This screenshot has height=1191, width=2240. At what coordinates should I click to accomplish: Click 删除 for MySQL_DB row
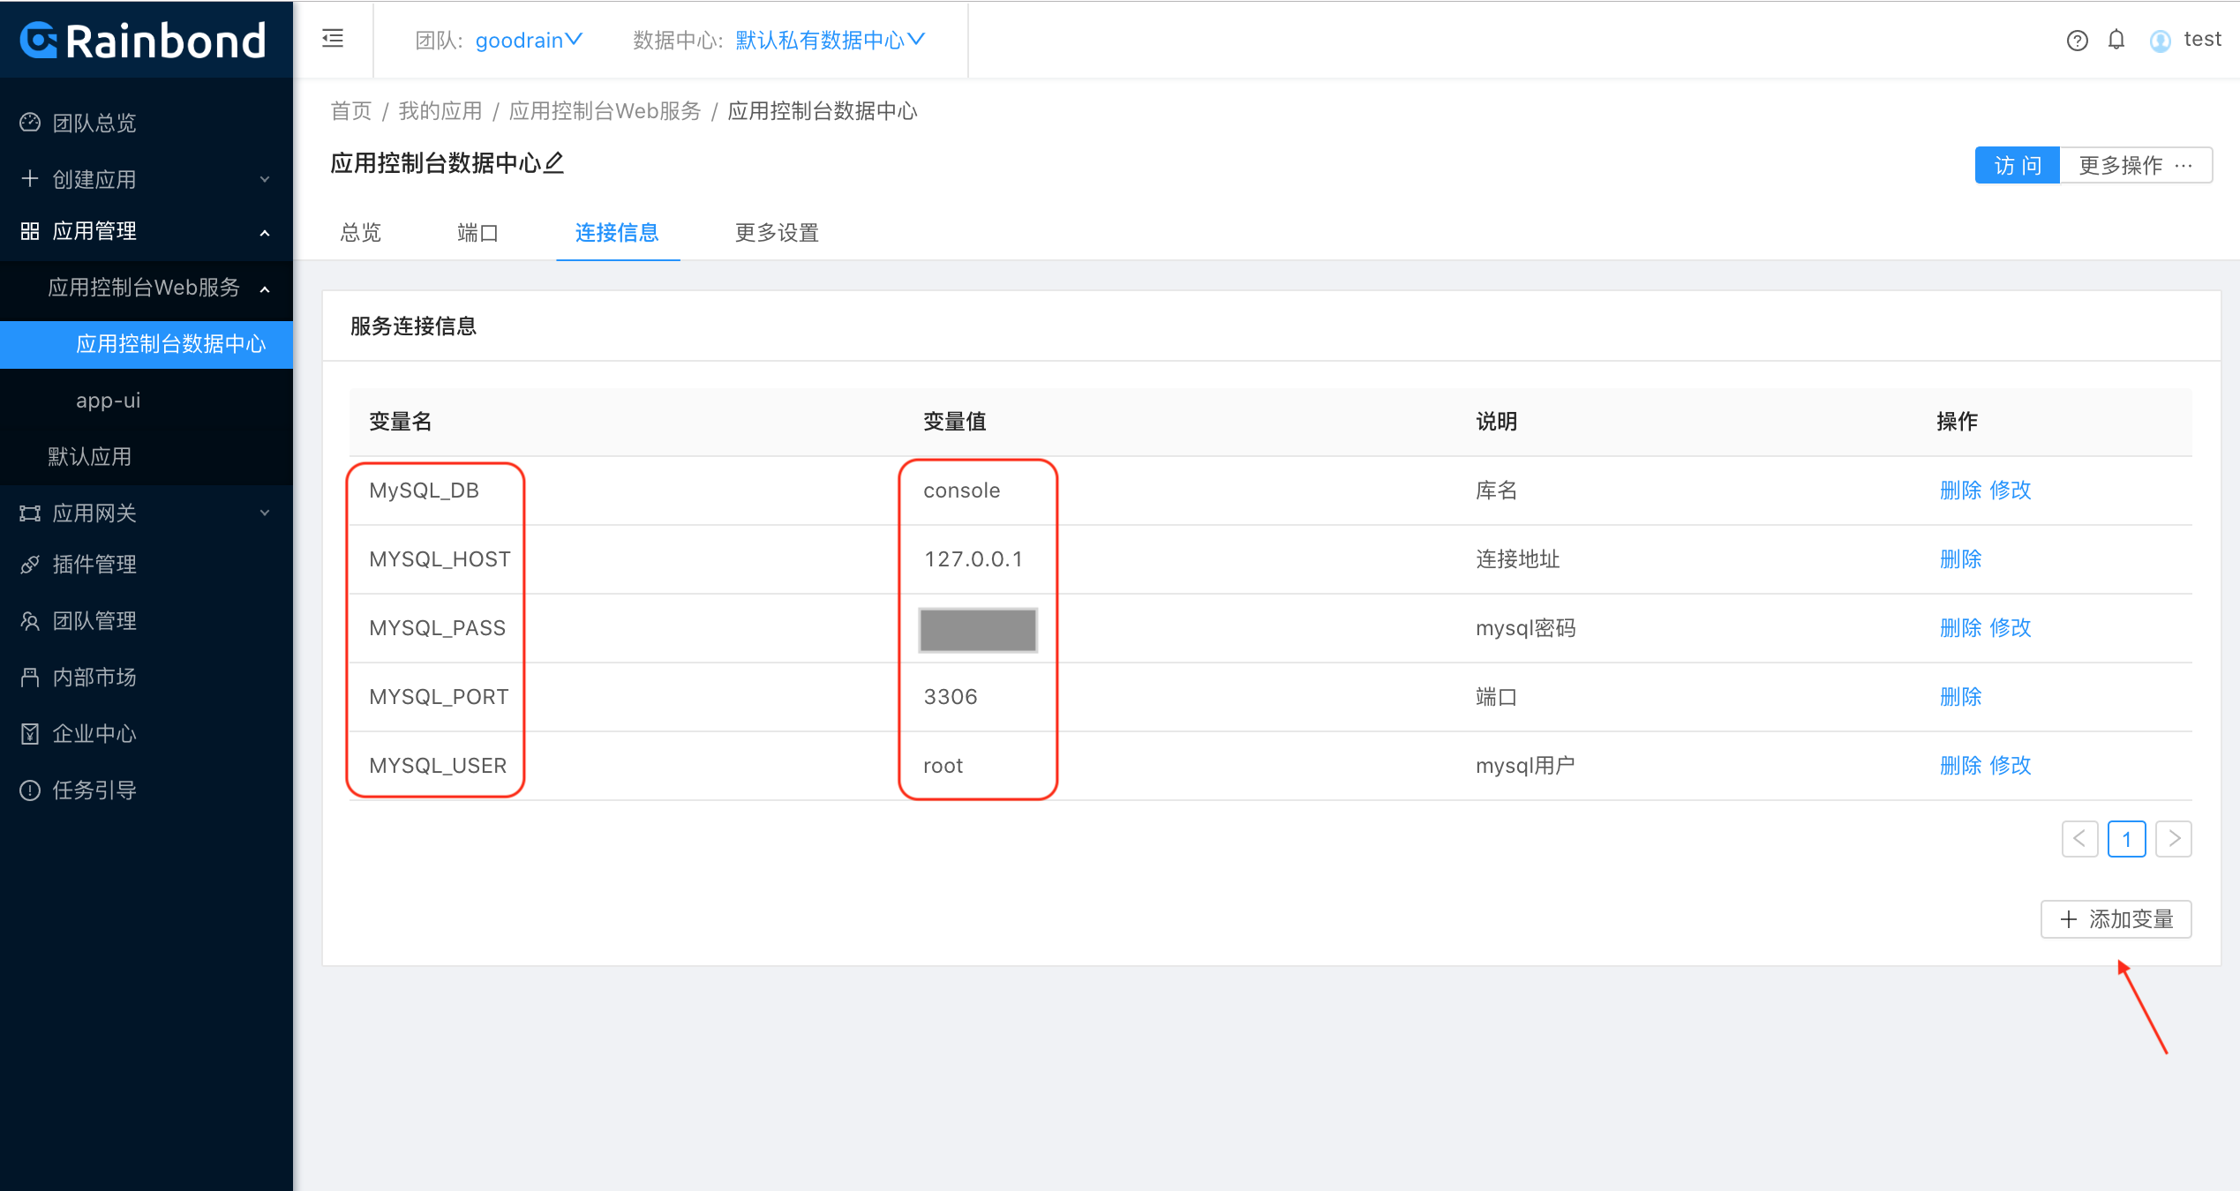pyautogui.click(x=1960, y=490)
